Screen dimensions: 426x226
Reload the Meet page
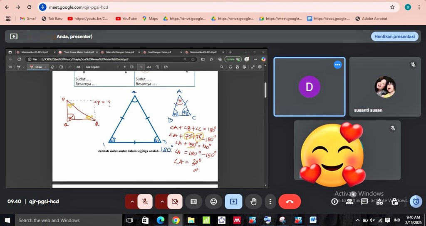[x=30, y=7]
